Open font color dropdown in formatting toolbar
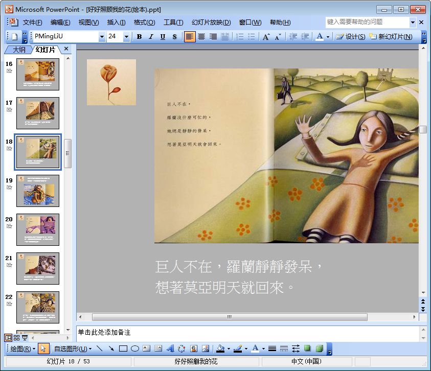This screenshot has width=431, height=371. coord(328,37)
